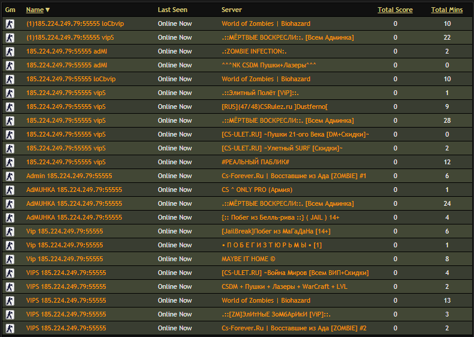Screen dimensions: 474x337
Task: Open the Побег из Белль-рива JAIL server
Action: [280, 217]
